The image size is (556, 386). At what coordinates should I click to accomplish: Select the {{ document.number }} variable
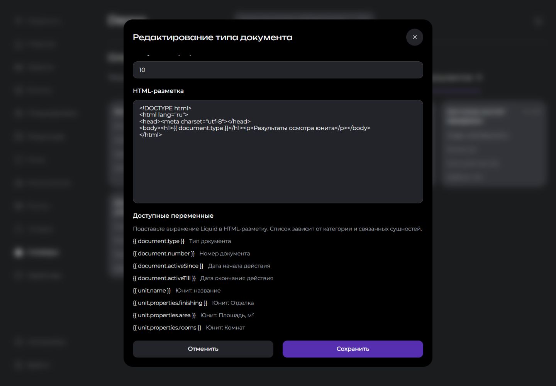click(x=164, y=254)
